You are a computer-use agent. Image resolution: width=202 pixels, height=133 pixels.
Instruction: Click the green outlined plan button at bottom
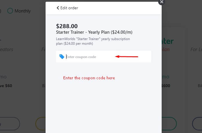click(x=169, y=124)
